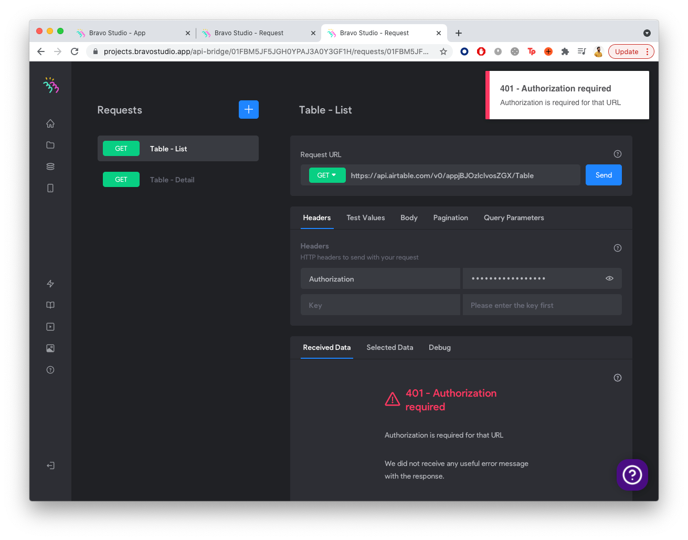The width and height of the screenshot is (688, 540).
Task: Reveal the Authorization header value
Action: (x=609, y=278)
